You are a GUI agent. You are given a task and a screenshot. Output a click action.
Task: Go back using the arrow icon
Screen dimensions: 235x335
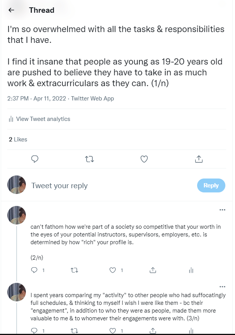pos(12,10)
